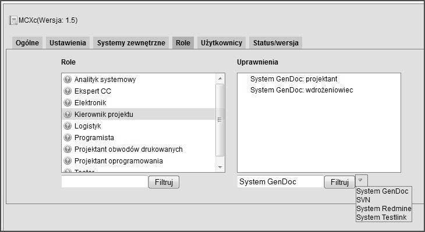Select the Analityk systemowy role
The width and height of the screenshot is (425, 232).
pos(138,79)
